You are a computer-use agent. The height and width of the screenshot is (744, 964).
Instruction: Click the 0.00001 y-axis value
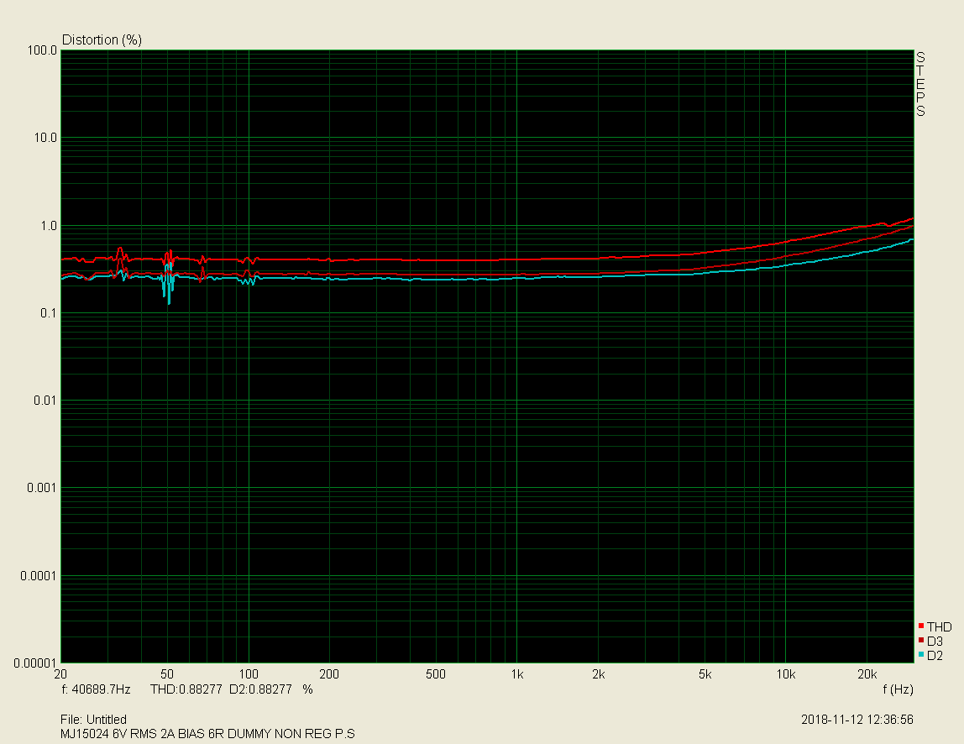click(x=35, y=663)
